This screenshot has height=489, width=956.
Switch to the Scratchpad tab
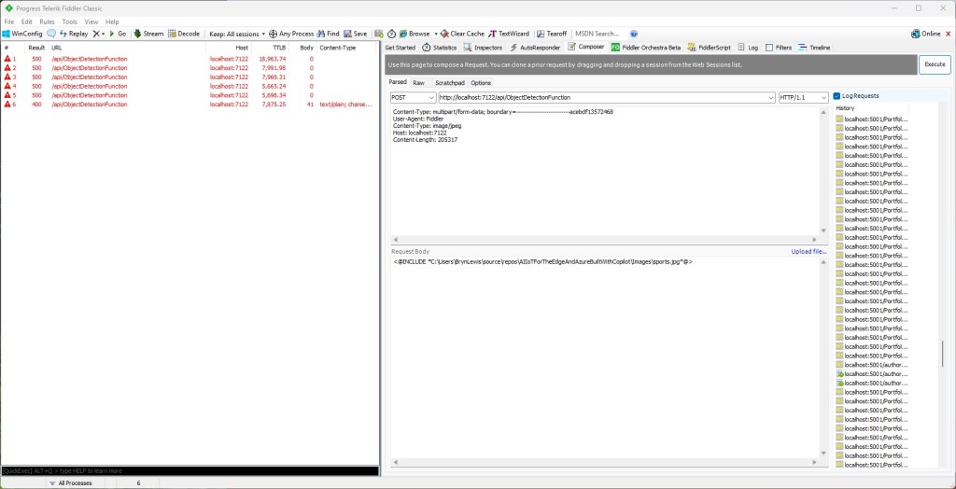450,83
